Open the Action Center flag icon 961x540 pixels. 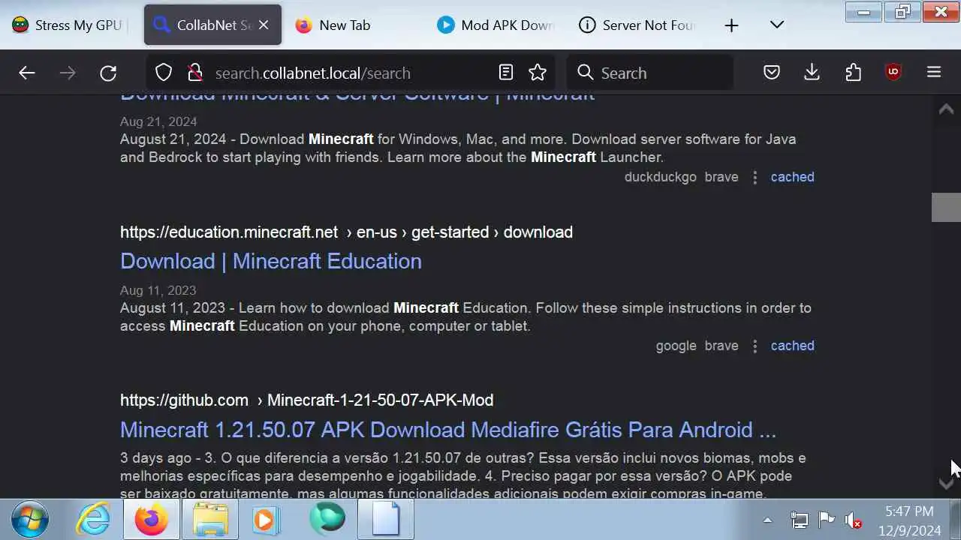pyautogui.click(x=826, y=520)
